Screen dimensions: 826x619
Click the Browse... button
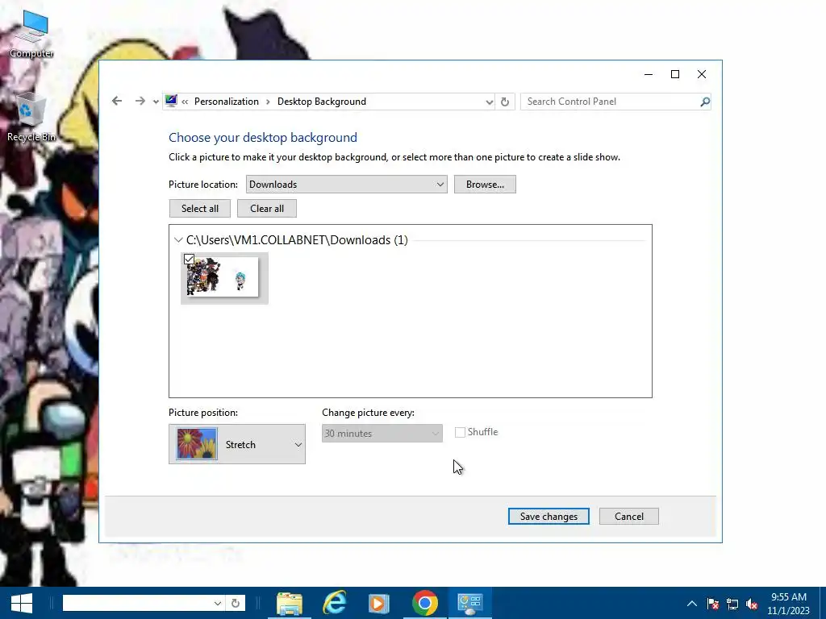click(485, 185)
